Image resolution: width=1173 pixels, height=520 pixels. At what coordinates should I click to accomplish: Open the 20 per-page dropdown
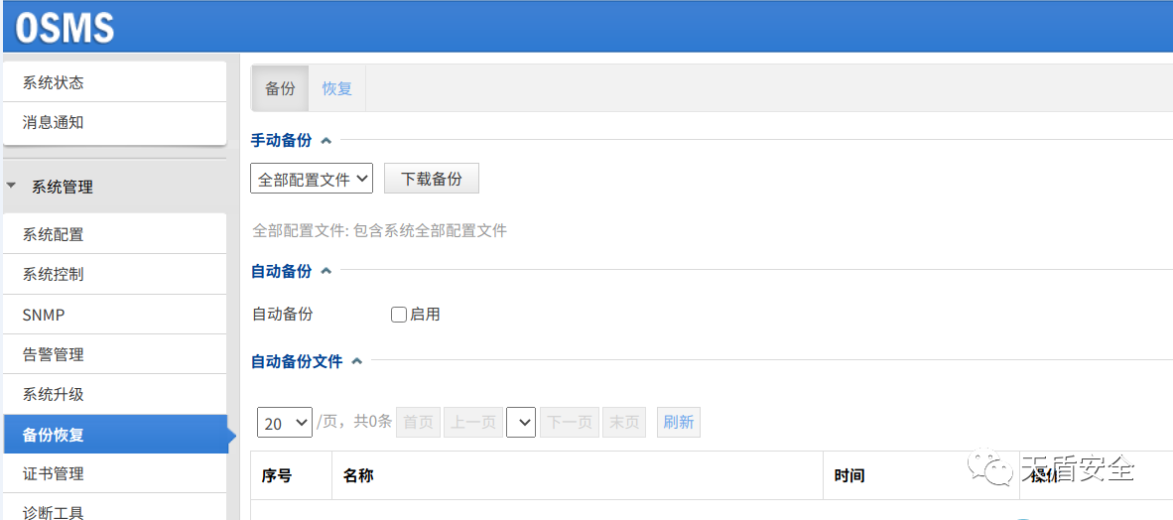click(285, 423)
